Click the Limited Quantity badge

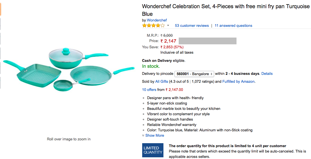point(153,150)
